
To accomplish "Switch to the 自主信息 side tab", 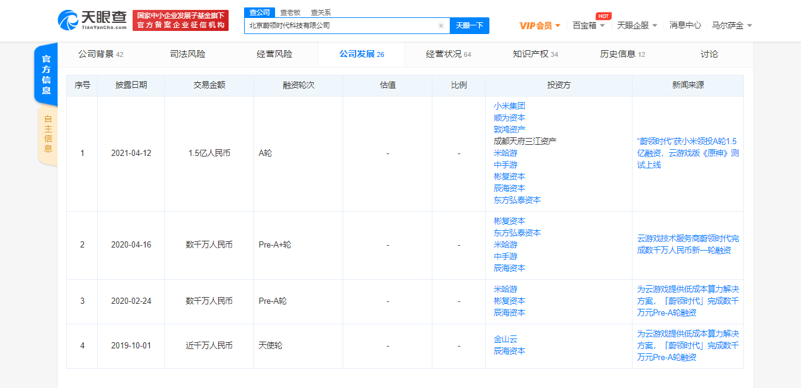I will point(48,136).
